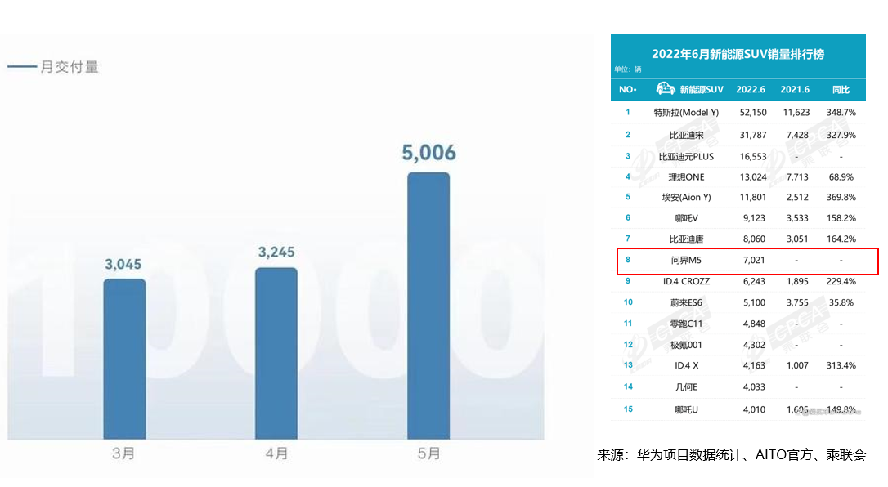Select the 16,553 sales figure
Screen dimensions: 888x487
[x=753, y=157]
